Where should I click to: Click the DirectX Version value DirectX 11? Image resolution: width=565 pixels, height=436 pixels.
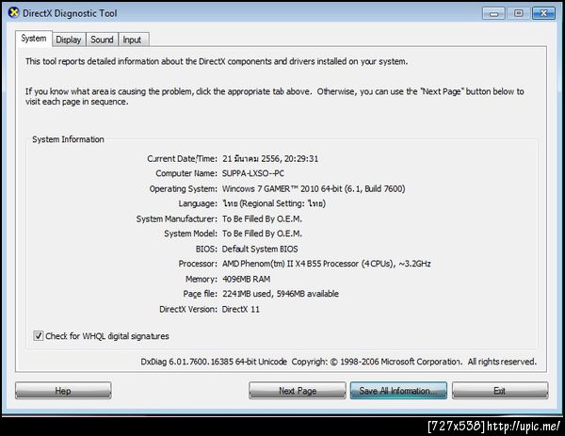click(x=241, y=309)
